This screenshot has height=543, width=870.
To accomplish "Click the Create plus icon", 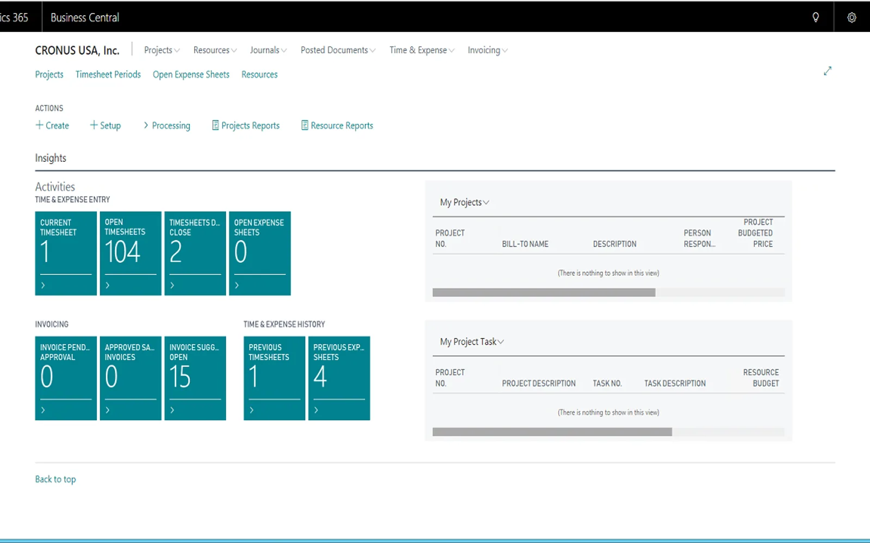I will (x=39, y=125).
